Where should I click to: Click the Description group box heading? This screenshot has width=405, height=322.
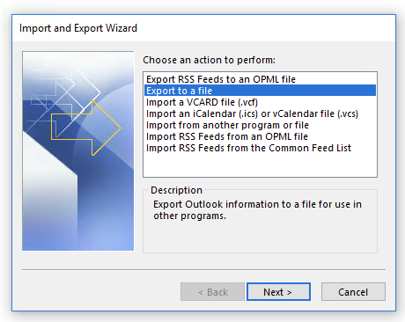pyautogui.click(x=176, y=190)
